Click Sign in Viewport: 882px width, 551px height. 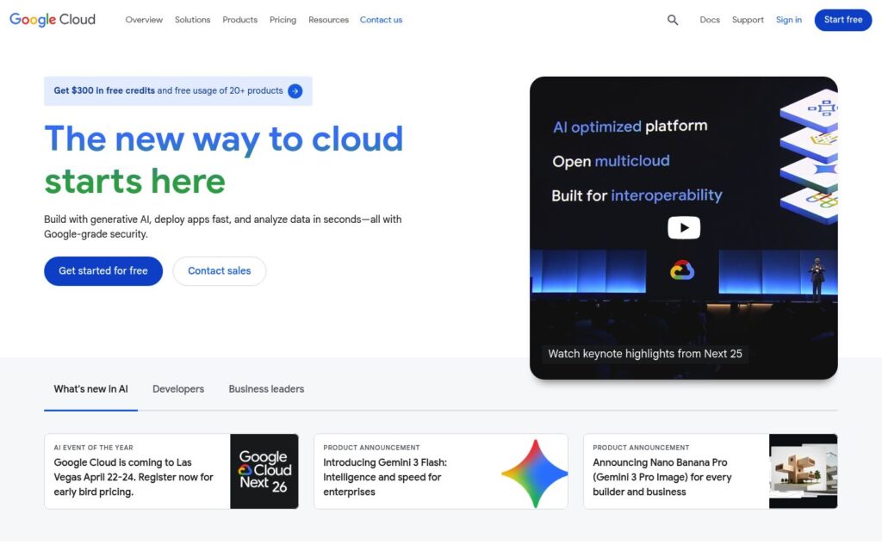789,20
